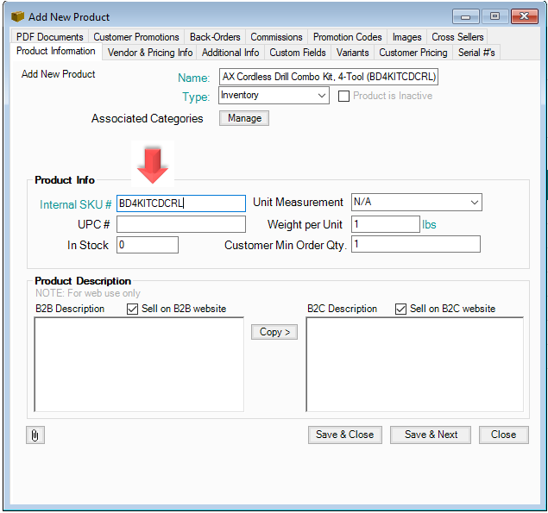Select the Serial #'s tab
The width and height of the screenshot is (548, 513).
pos(476,53)
